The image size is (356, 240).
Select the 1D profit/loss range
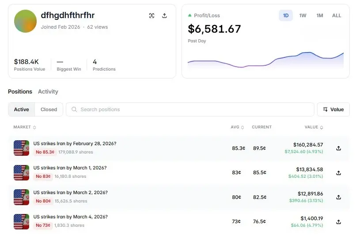click(x=286, y=15)
